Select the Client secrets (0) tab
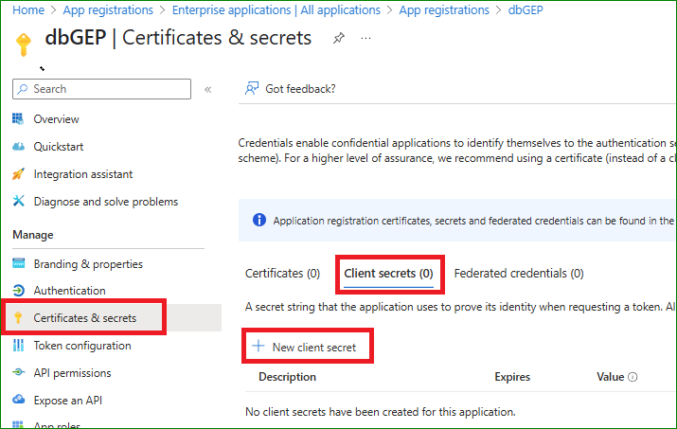 (388, 274)
